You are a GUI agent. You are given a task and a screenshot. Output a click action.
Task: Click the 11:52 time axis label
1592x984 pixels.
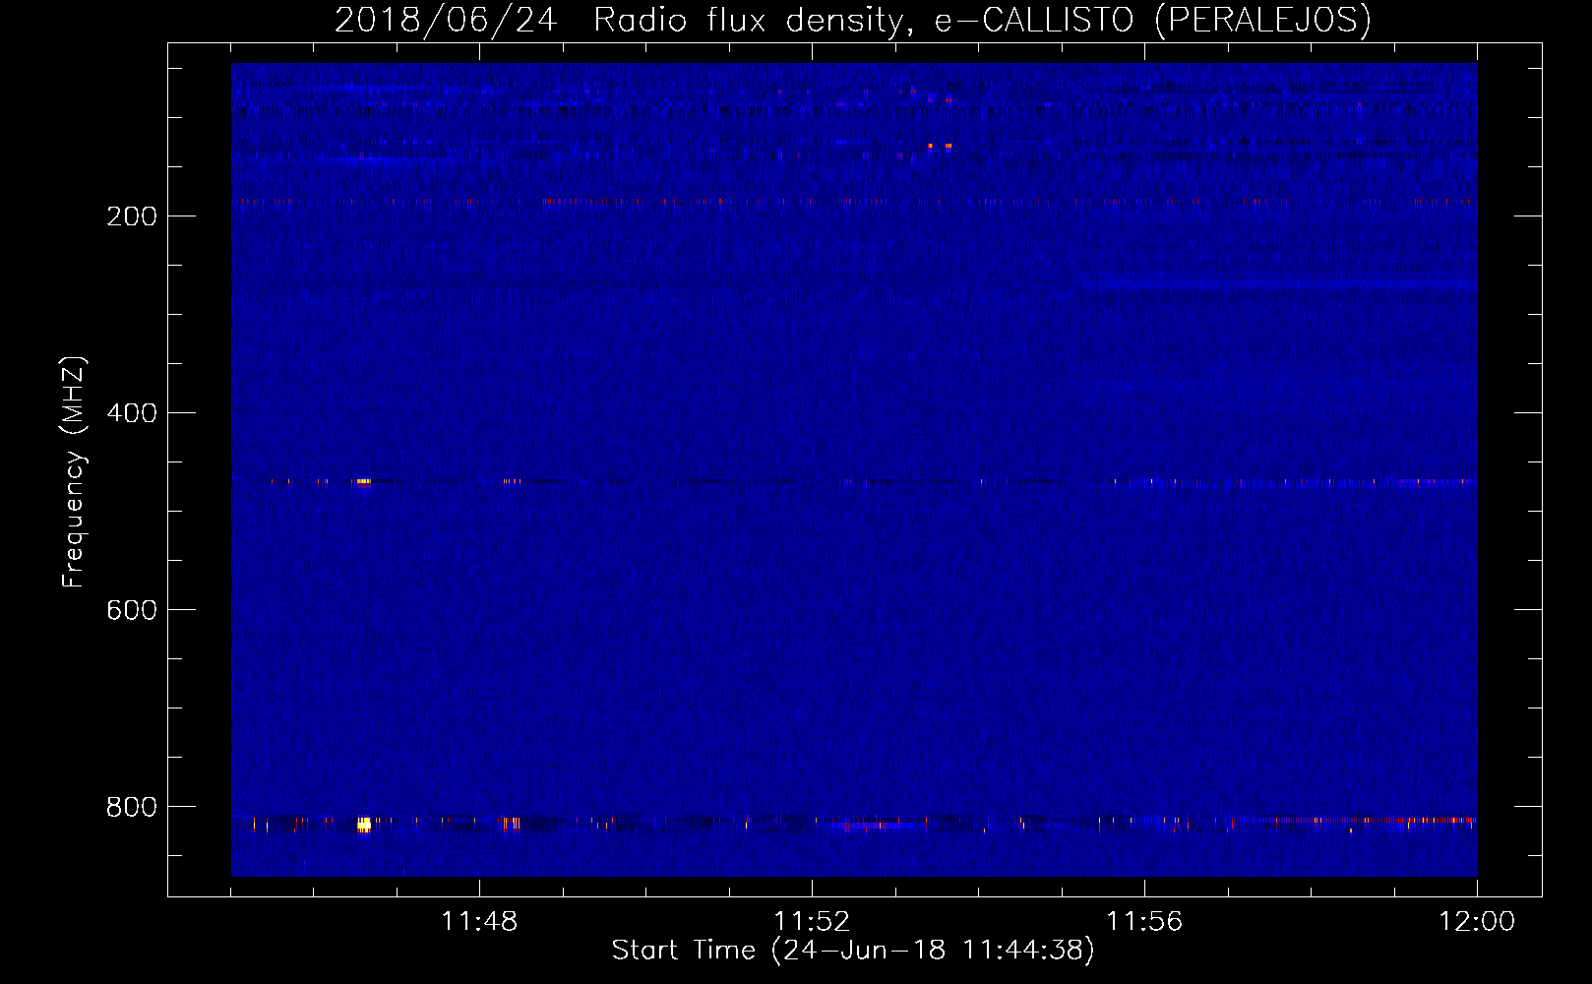coord(812,922)
